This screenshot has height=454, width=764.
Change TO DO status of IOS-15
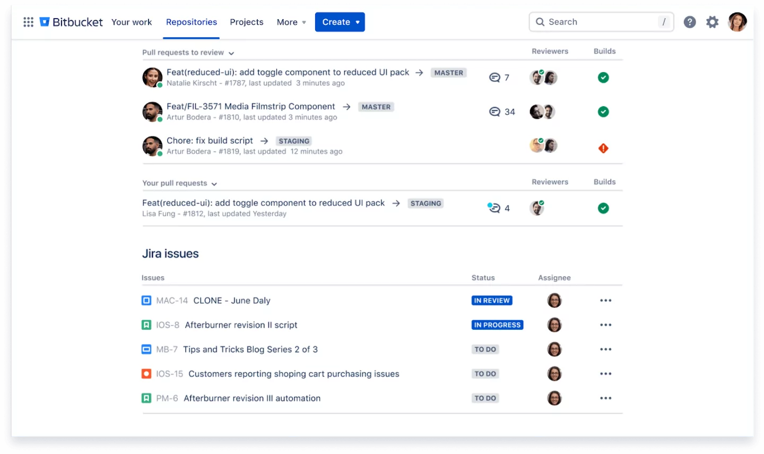point(485,374)
